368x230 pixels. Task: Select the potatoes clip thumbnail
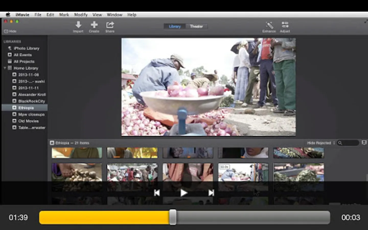click(77, 172)
